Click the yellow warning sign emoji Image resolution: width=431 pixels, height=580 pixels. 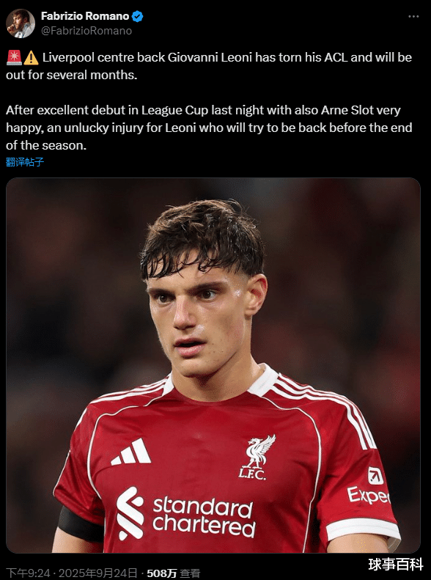pyautogui.click(x=31, y=58)
